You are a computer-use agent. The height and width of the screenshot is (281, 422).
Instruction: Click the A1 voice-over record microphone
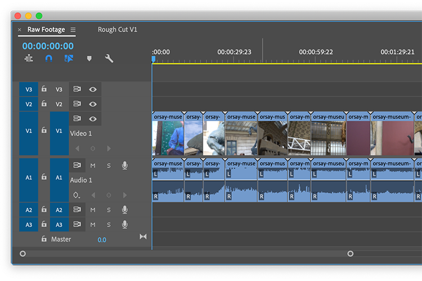tap(124, 166)
